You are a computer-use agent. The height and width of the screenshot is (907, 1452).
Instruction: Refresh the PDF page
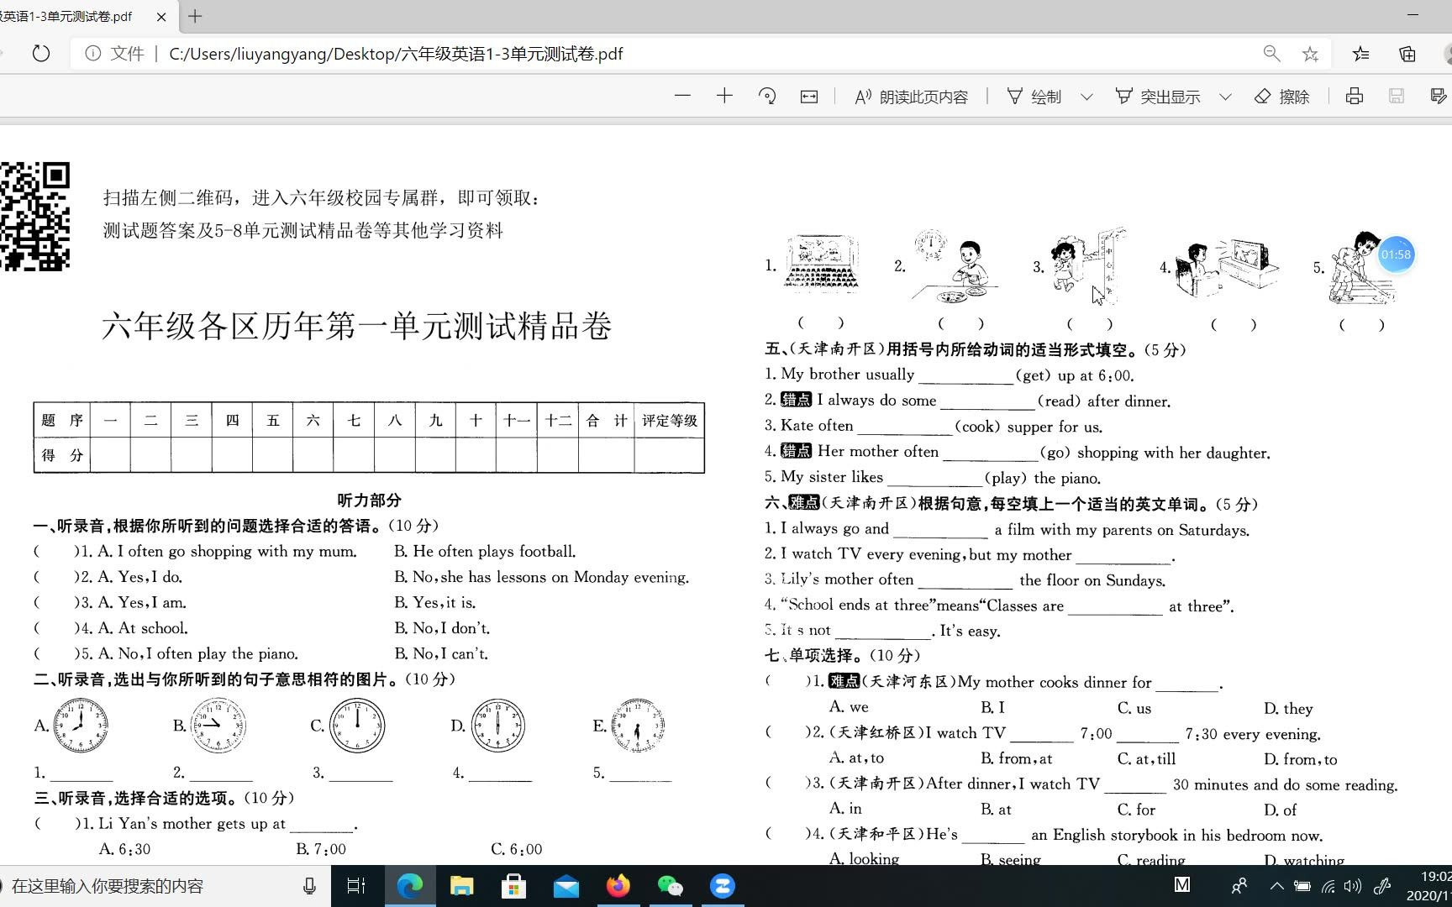40,54
